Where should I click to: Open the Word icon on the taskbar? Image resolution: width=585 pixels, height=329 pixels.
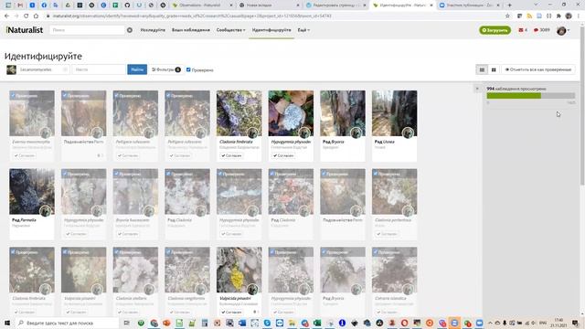tap(242, 323)
